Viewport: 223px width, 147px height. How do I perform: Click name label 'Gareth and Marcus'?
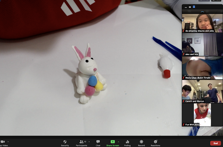click(x=195, y=101)
